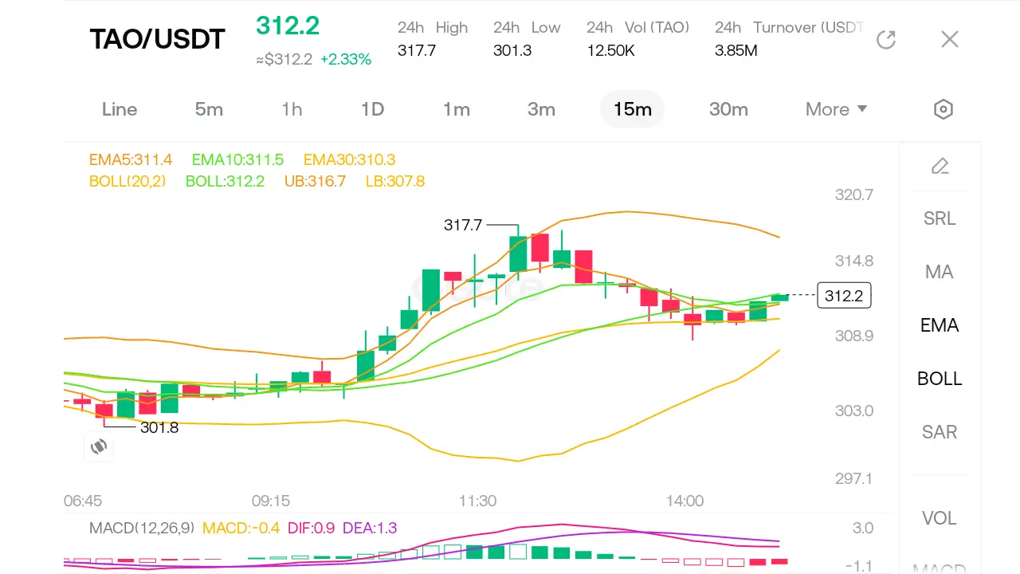Click the 09:15 time axis label

[271, 501]
